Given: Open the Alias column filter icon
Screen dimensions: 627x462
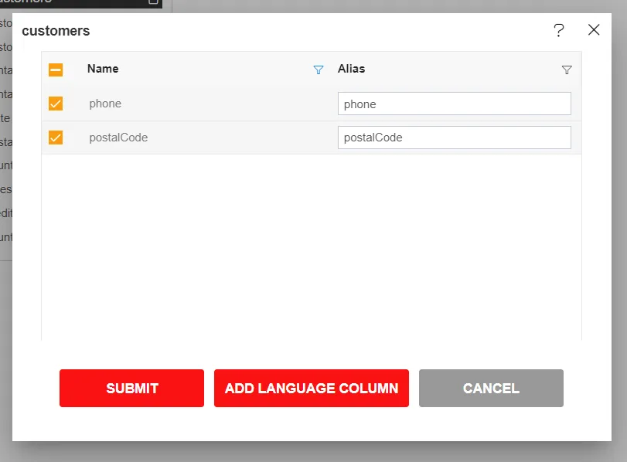Looking at the screenshot, I should tap(567, 70).
